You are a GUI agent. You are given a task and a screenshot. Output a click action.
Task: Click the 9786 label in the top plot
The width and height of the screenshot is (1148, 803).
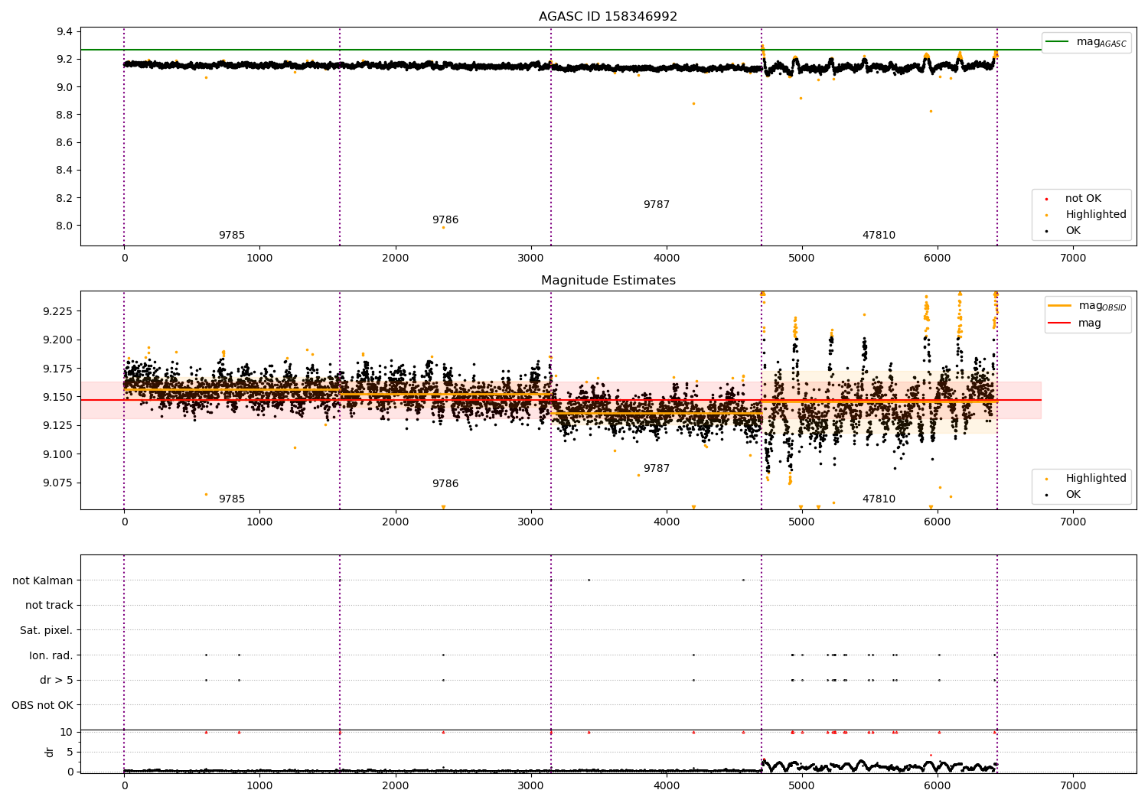445,220
